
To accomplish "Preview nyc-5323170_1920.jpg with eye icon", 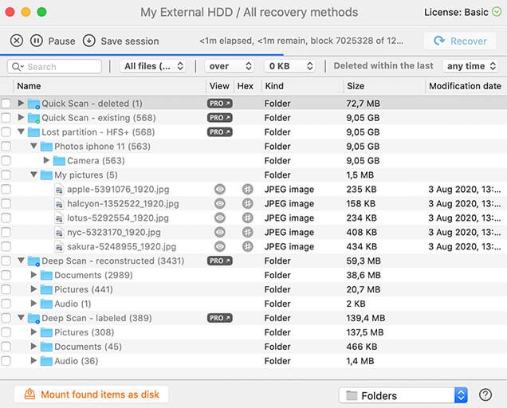I will (x=220, y=232).
